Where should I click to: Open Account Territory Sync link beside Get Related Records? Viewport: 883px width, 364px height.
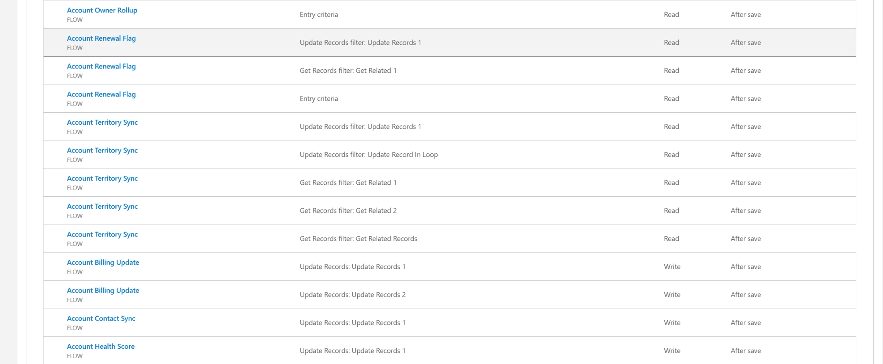[x=102, y=234]
